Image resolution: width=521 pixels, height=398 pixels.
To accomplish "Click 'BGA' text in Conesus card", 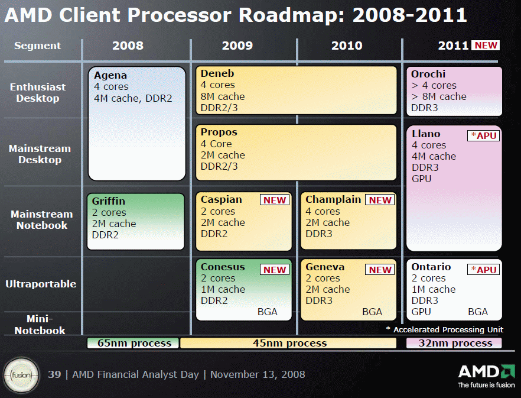I will [x=268, y=312].
